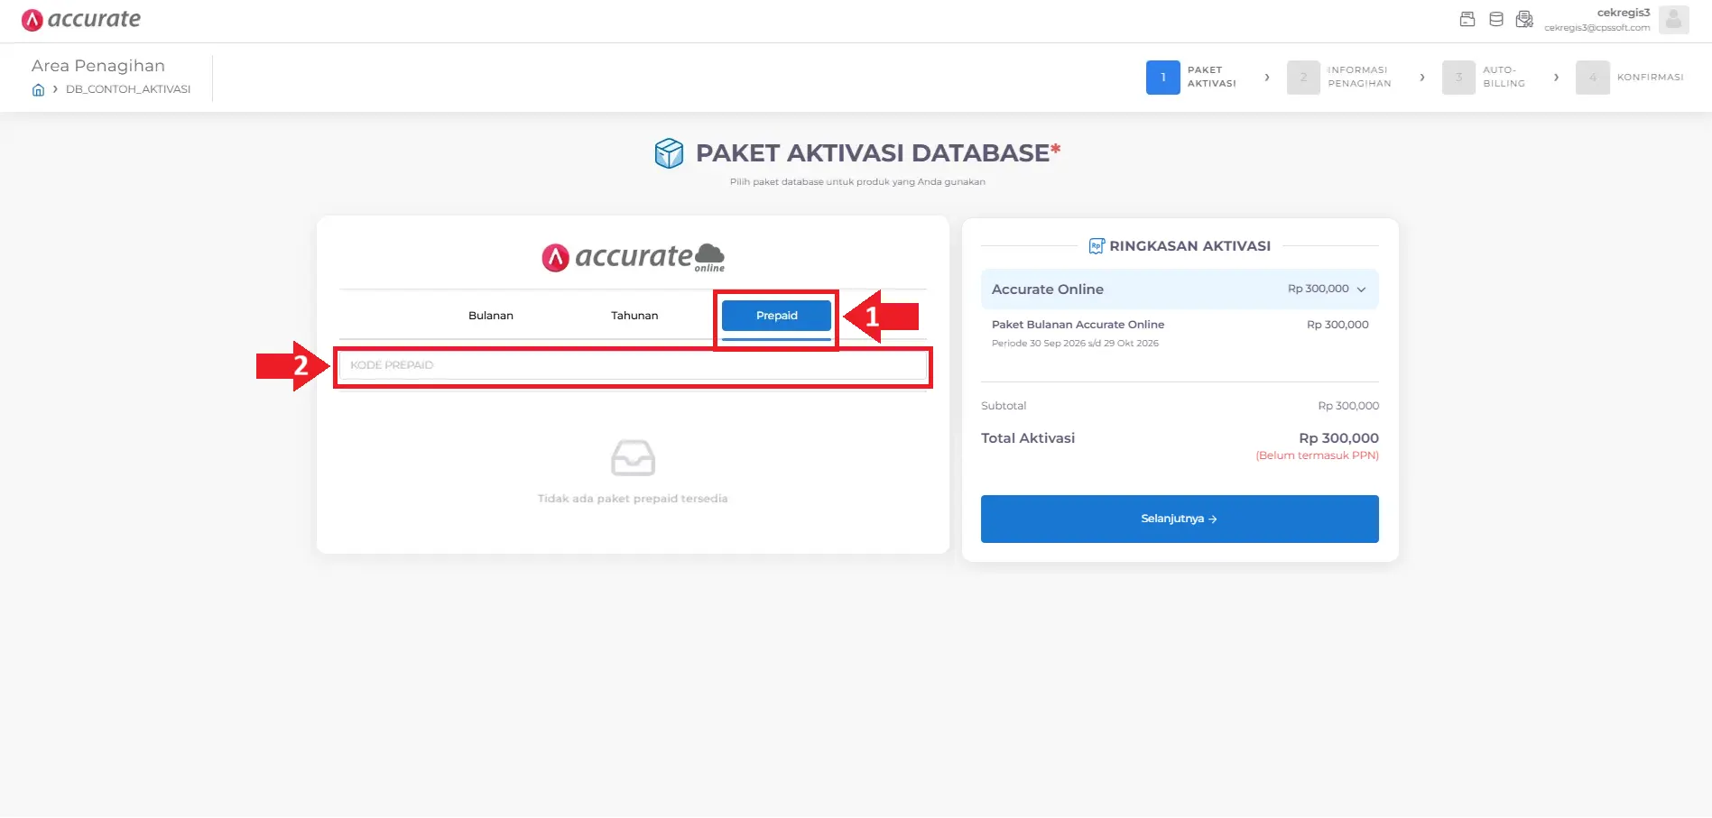
Task: Click the user avatar picture
Action: tap(1673, 20)
